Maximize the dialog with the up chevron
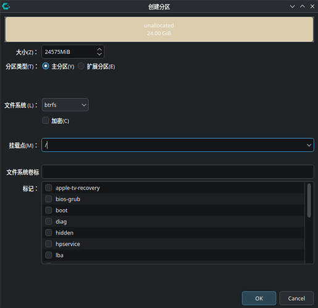Viewport: 318px width, 308px height. click(x=303, y=7)
